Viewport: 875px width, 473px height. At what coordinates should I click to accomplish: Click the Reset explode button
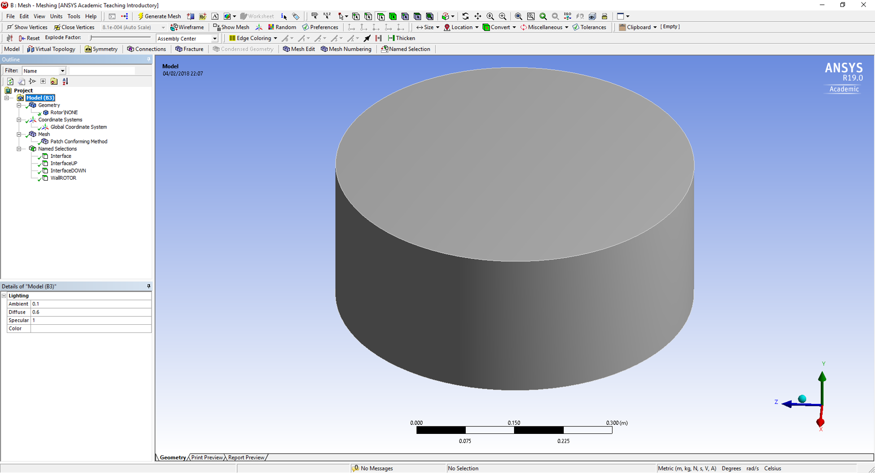29,38
